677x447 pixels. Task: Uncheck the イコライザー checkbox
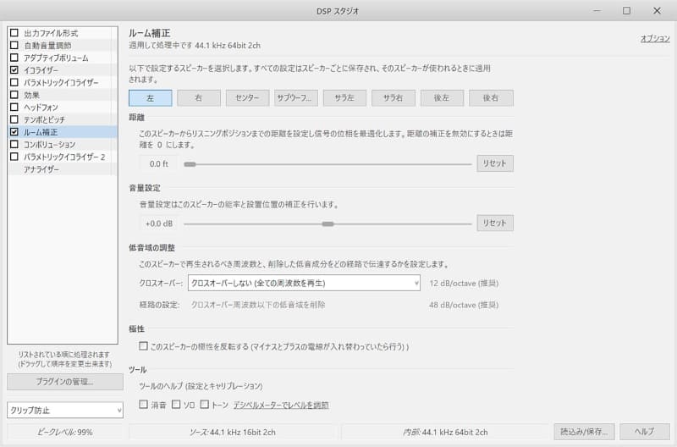14,69
